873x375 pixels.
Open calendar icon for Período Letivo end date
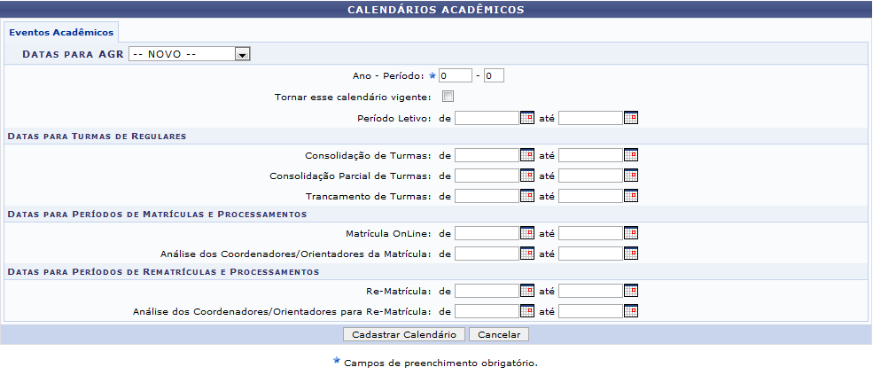click(631, 118)
